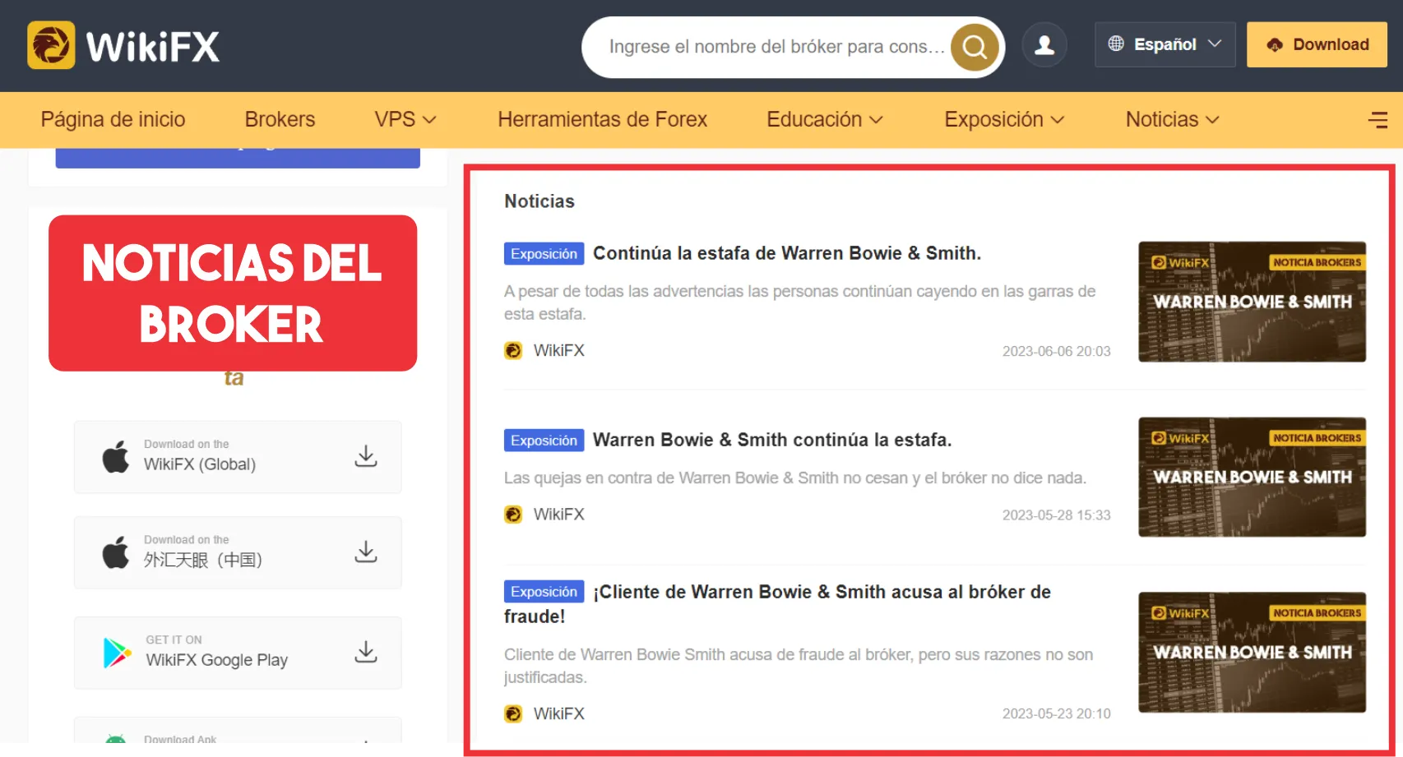Click Exposición tag on the 2023-05-23 article
Screen dimensions: 1403x757
(544, 592)
